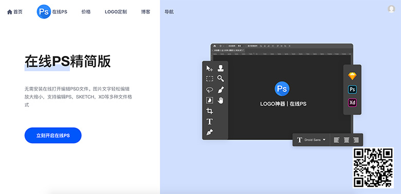
Task: Click the Quick Mask tool icon
Action: 209,100
